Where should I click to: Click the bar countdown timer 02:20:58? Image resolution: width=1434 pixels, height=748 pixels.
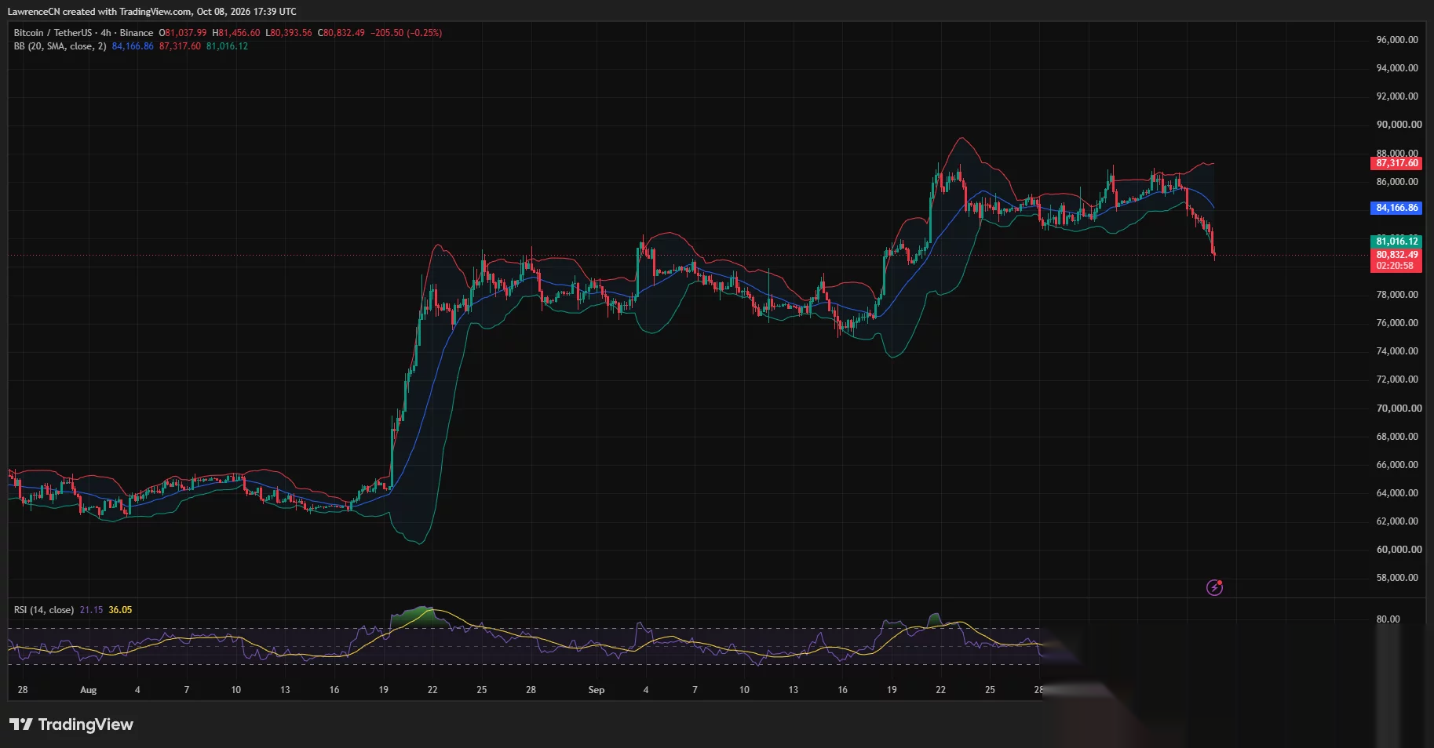(x=1395, y=266)
